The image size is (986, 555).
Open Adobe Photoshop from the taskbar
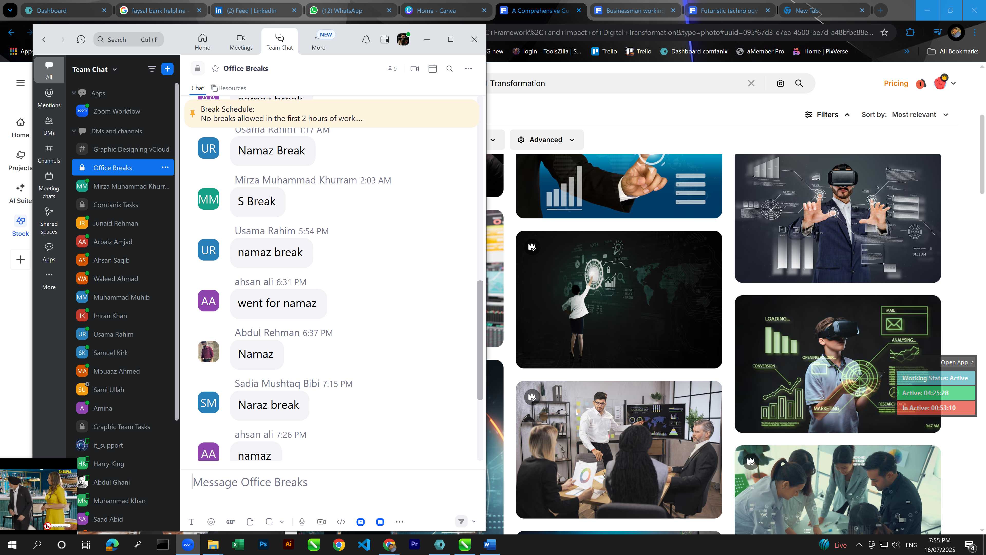(x=263, y=544)
